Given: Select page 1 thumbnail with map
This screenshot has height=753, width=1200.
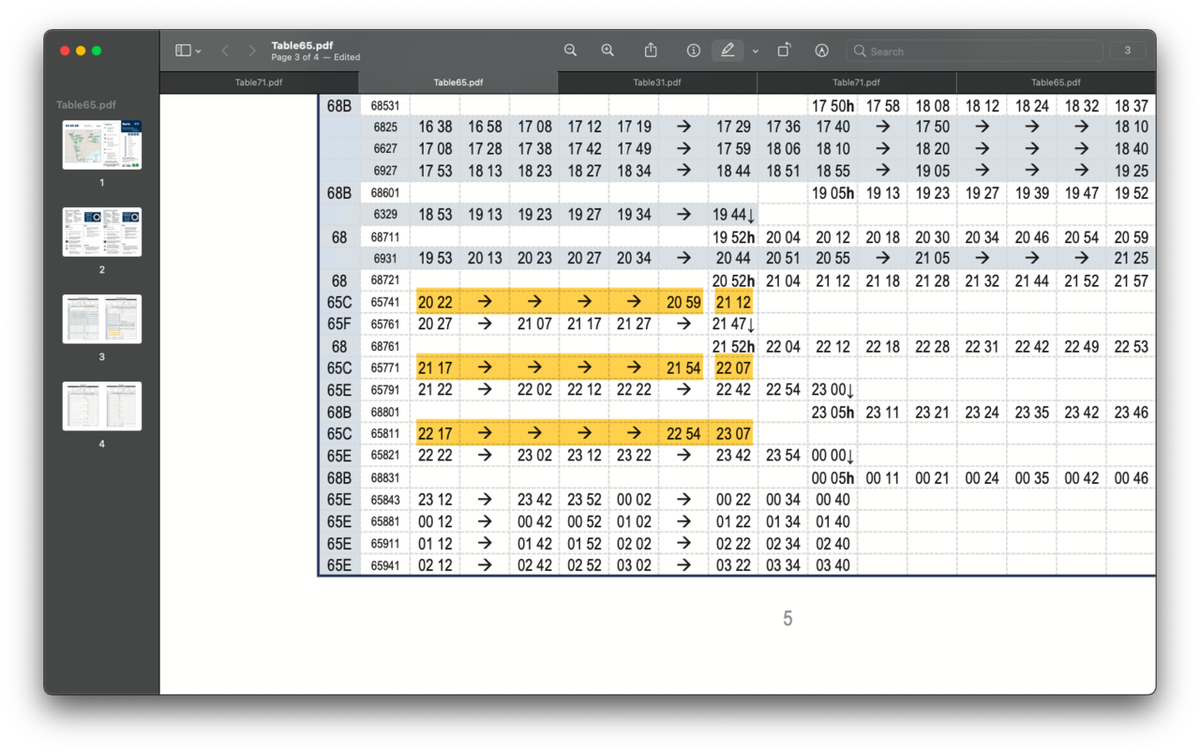Looking at the screenshot, I should 102,144.
